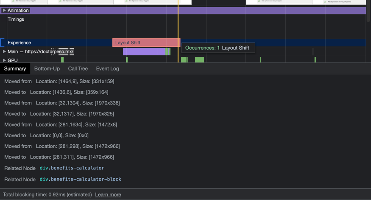Image resolution: width=371 pixels, height=200 pixels.
Task: Reveal the div.benefits-calculator-block related node
Action: click(80, 179)
